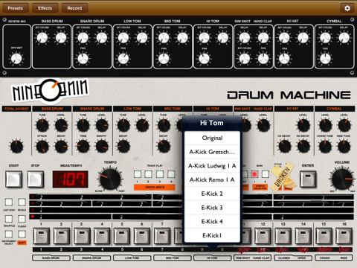Tap step button 3

[82, 236]
